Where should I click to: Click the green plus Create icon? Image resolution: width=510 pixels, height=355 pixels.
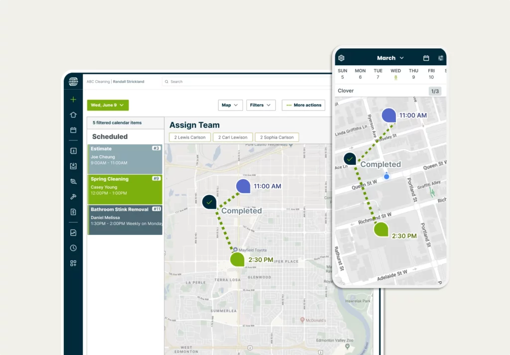coord(73,100)
